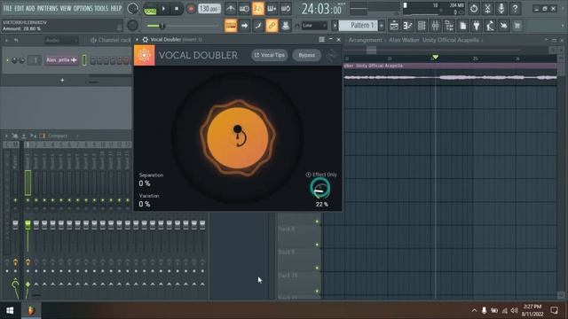Open the OPTIONS menu
Viewport: 568px width, 319px height.
click(83, 8)
